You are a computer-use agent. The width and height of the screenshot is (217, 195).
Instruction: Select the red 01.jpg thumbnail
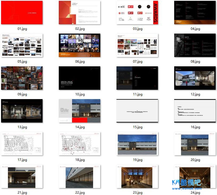(22, 12)
